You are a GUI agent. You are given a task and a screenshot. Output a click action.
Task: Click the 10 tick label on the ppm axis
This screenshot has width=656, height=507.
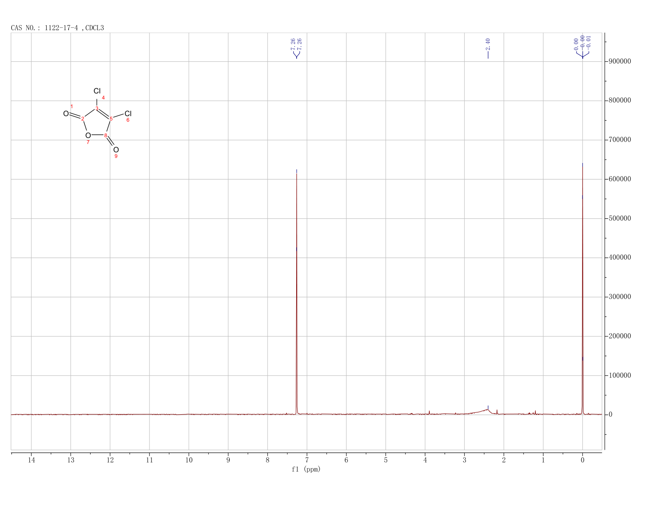[x=189, y=460]
